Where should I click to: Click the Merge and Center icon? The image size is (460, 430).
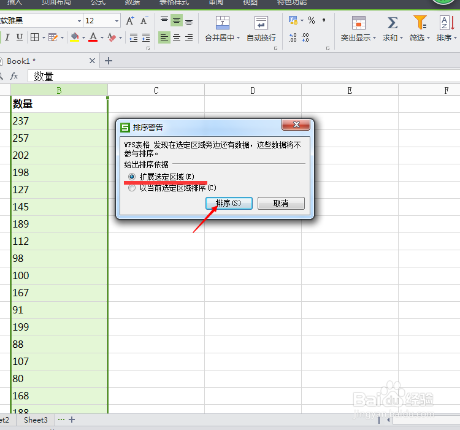[223, 23]
